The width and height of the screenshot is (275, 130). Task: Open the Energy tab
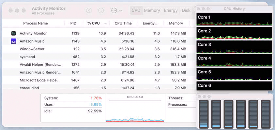pos(171,10)
